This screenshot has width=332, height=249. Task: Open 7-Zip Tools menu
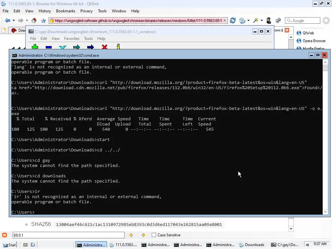click(88, 39)
